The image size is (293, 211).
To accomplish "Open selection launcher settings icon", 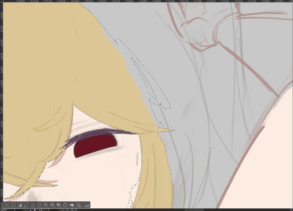I will coord(87,205).
